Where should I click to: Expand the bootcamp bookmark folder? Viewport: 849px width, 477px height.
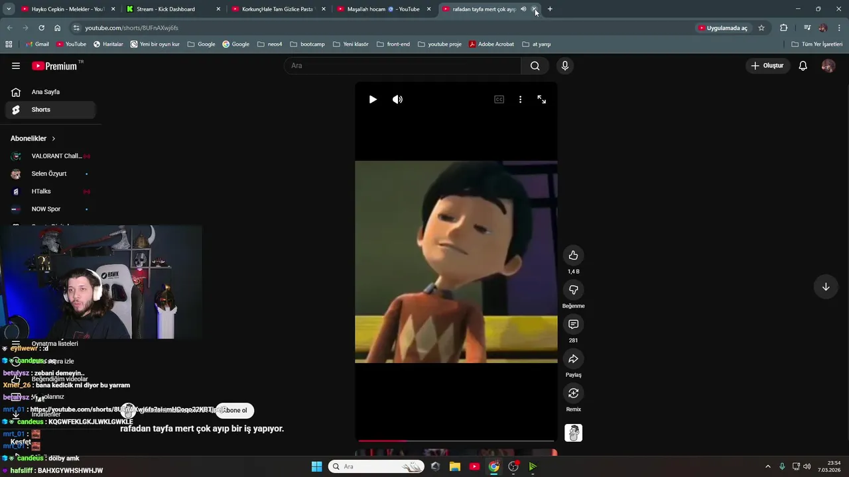(307, 44)
